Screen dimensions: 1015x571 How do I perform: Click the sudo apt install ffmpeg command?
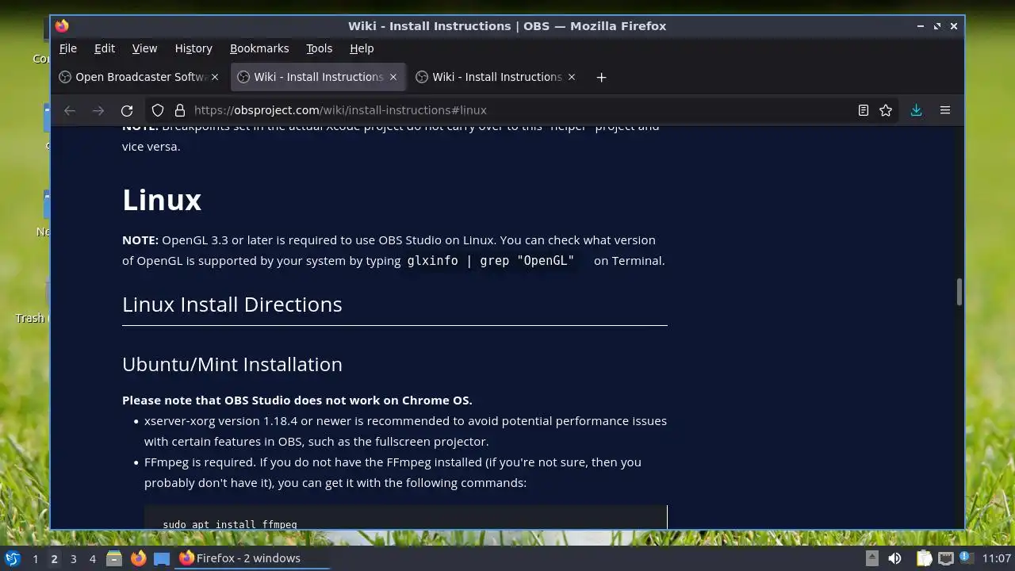(x=230, y=524)
